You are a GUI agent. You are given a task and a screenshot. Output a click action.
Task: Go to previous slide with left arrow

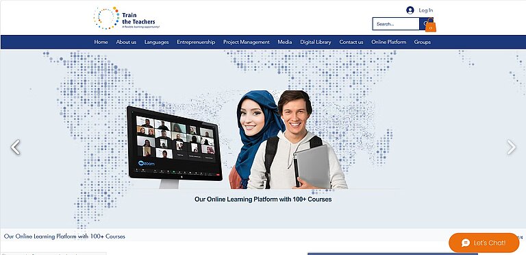coord(15,147)
